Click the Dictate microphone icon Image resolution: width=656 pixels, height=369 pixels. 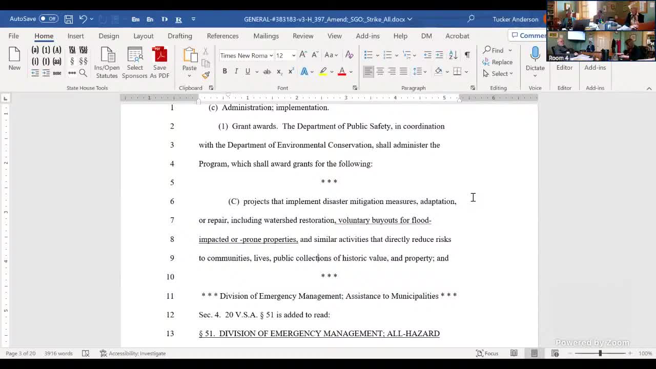click(x=535, y=54)
